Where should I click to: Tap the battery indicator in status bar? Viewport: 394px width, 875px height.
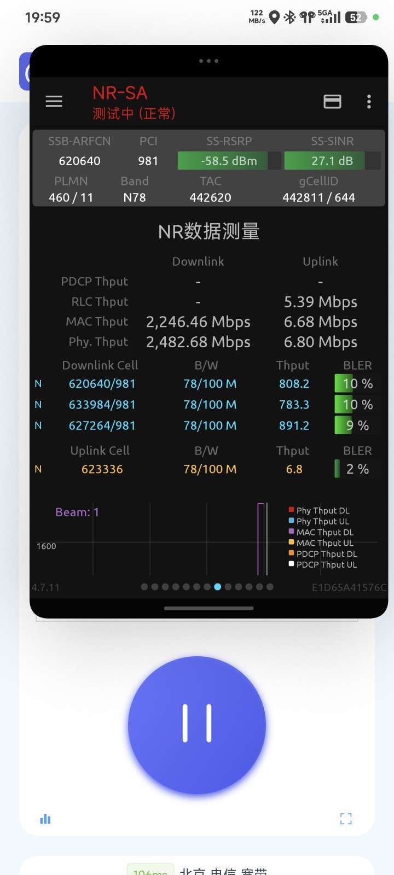pos(356,17)
